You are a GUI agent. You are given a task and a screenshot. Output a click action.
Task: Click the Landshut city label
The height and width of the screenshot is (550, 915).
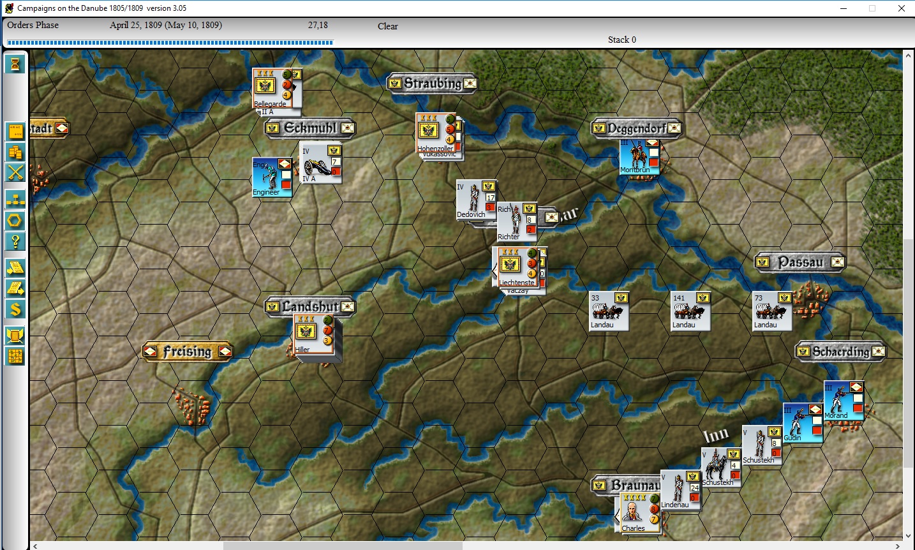tap(310, 307)
